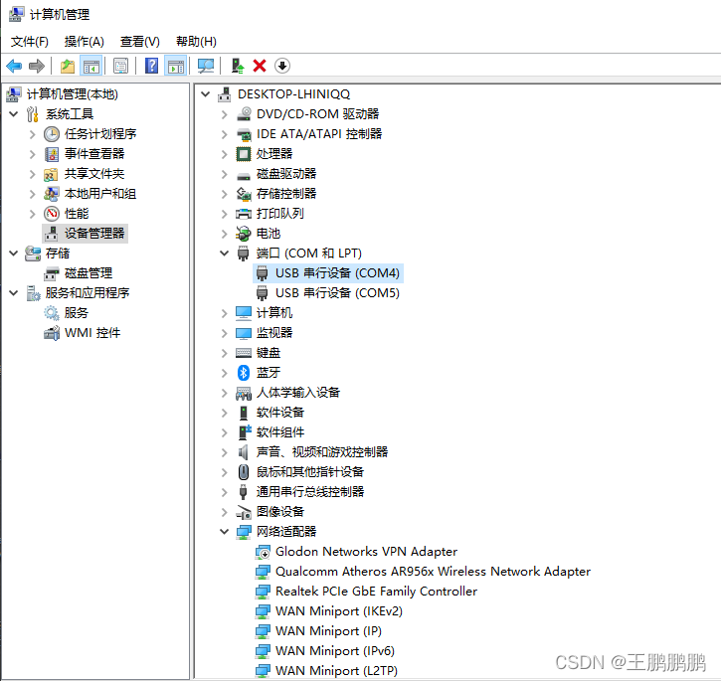Viewport: 721px width, 681px height.
Task: Expand the 任务计划程序 node
Action: pos(32,134)
